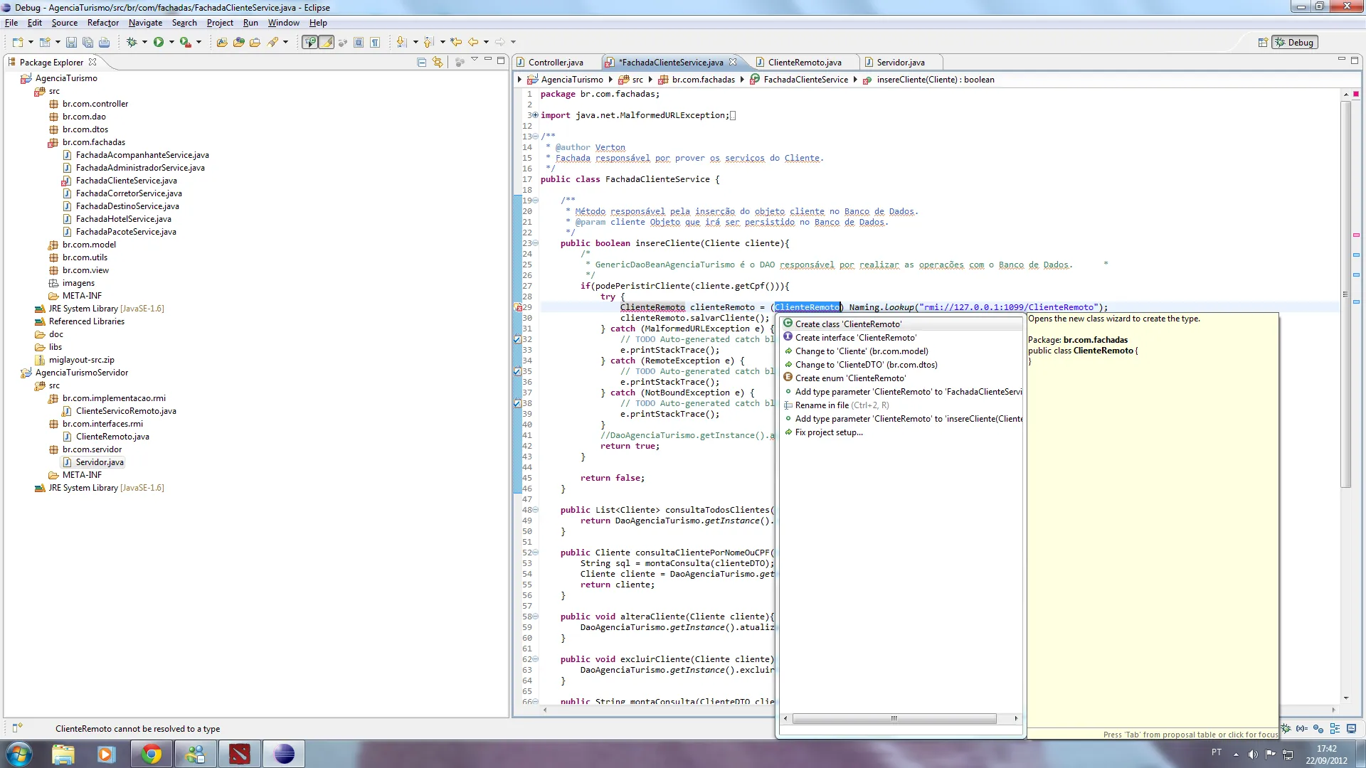Image resolution: width=1366 pixels, height=768 pixels.
Task: Click the green Run button icon
Action: (159, 43)
